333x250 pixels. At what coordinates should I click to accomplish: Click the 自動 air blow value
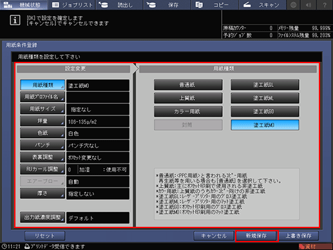click(x=98, y=182)
